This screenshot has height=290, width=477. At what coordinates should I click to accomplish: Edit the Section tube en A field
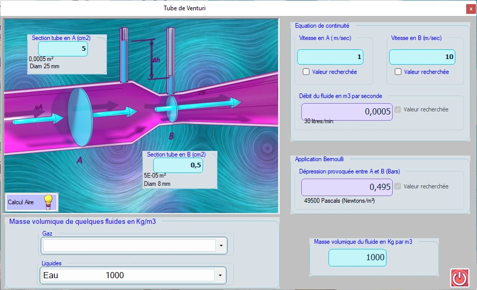63,49
